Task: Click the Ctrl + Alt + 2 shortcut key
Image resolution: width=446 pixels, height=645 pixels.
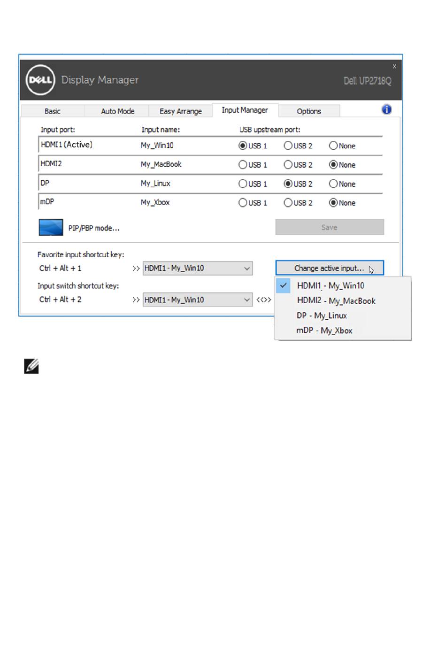Action: 61,299
